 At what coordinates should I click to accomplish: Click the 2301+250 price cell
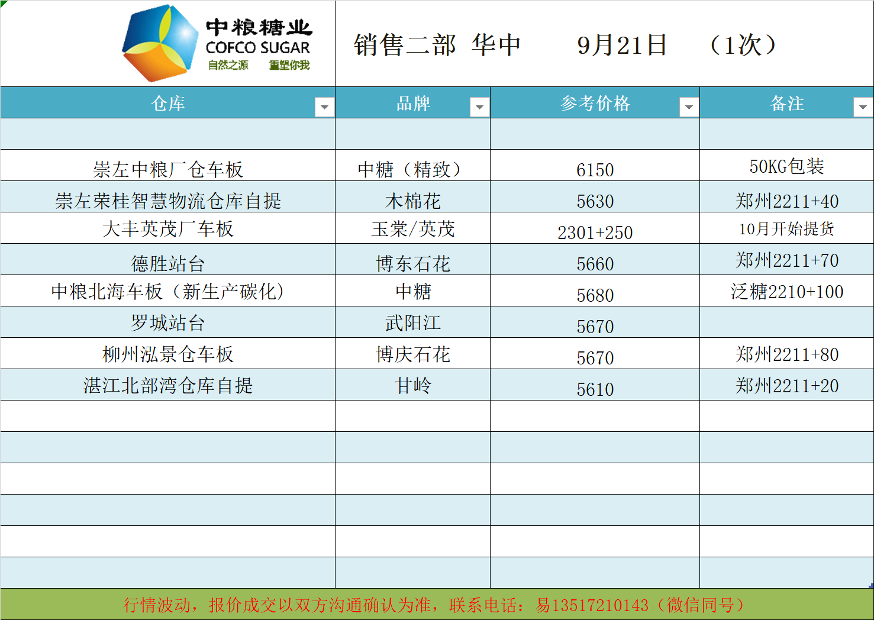tap(595, 233)
